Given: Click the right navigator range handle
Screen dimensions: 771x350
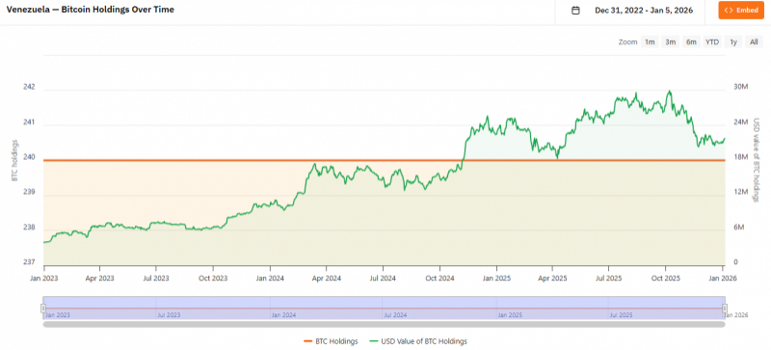Looking at the screenshot, I should (725, 309).
